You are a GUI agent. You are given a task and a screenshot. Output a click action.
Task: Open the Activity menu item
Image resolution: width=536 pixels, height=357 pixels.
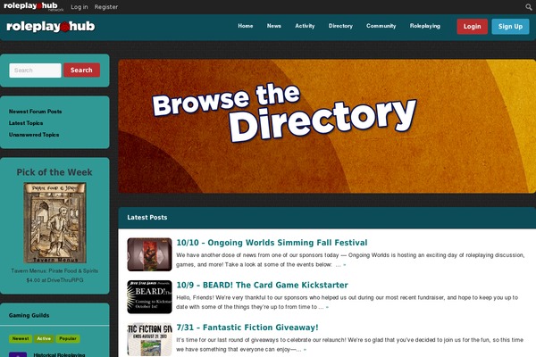[305, 26]
